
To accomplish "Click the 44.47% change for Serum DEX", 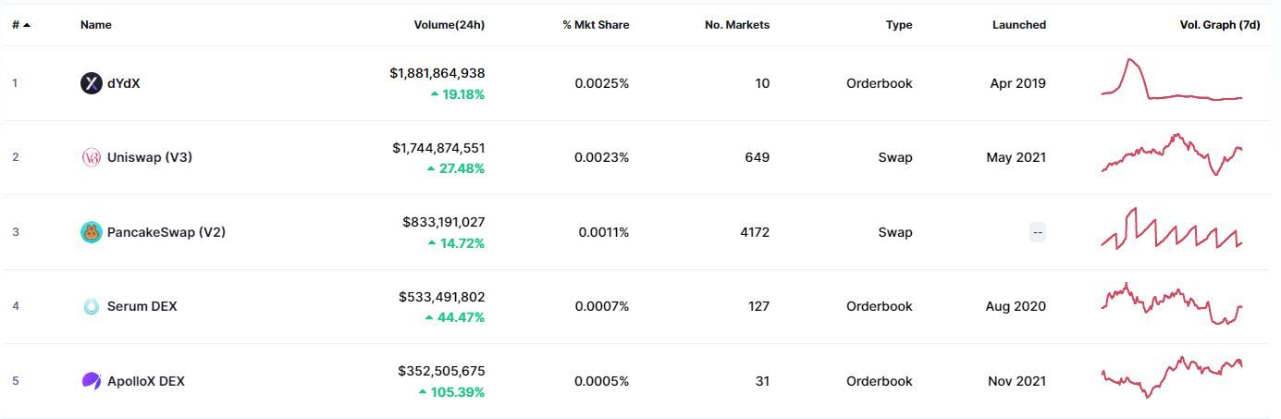I will [x=455, y=317].
